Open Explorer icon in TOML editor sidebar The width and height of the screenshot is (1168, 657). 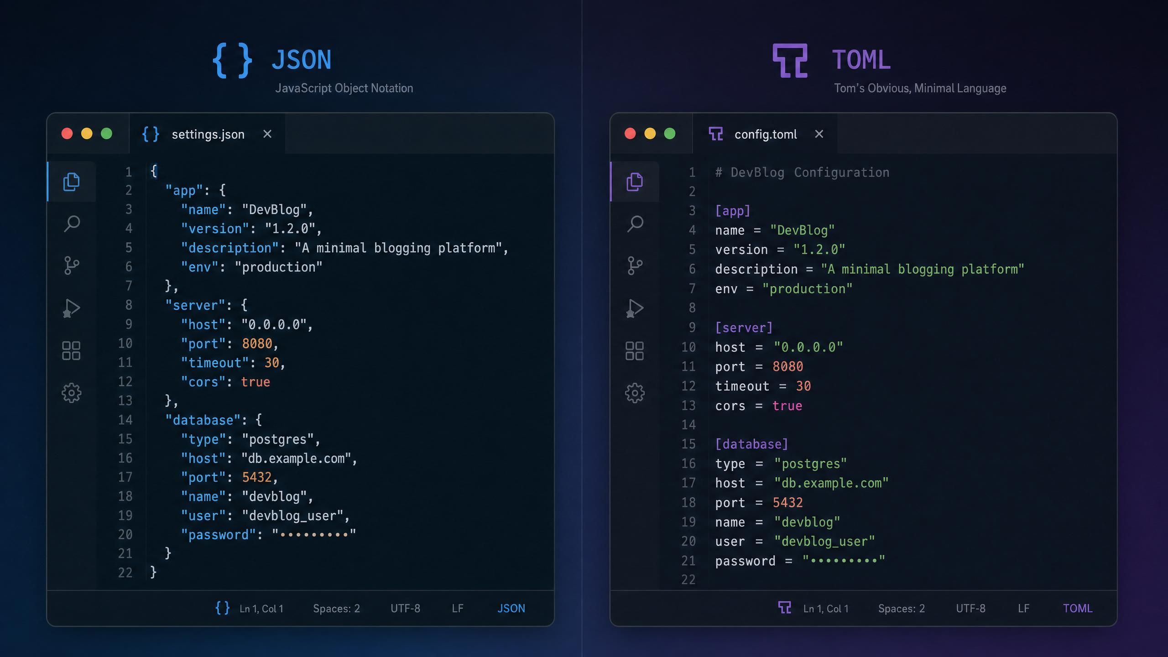click(x=635, y=182)
